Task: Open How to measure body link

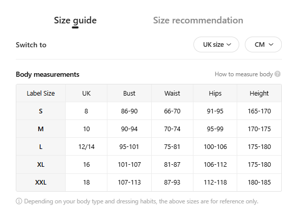Action: click(x=244, y=74)
